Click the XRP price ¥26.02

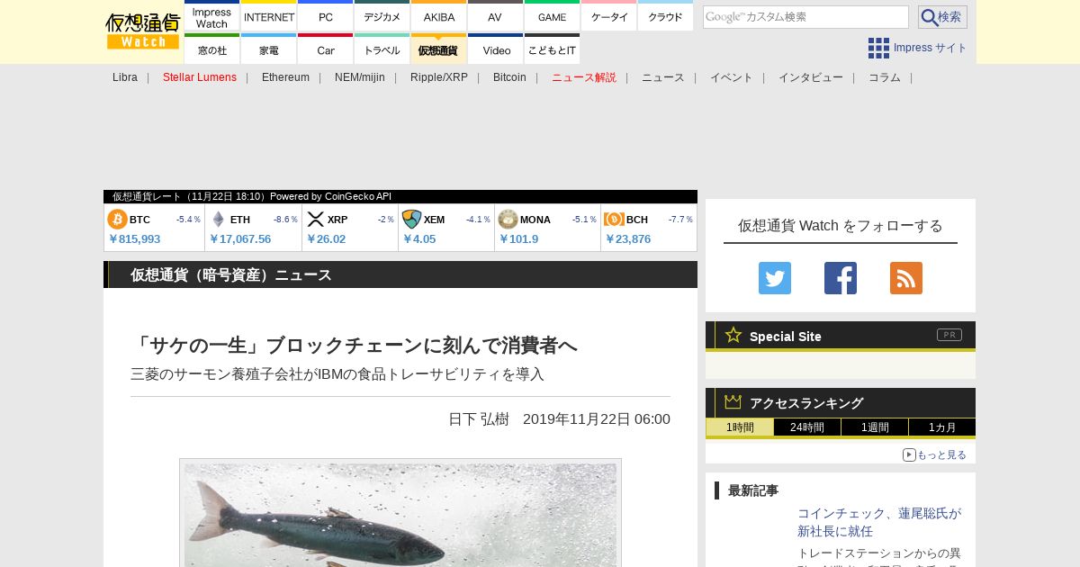[326, 238]
